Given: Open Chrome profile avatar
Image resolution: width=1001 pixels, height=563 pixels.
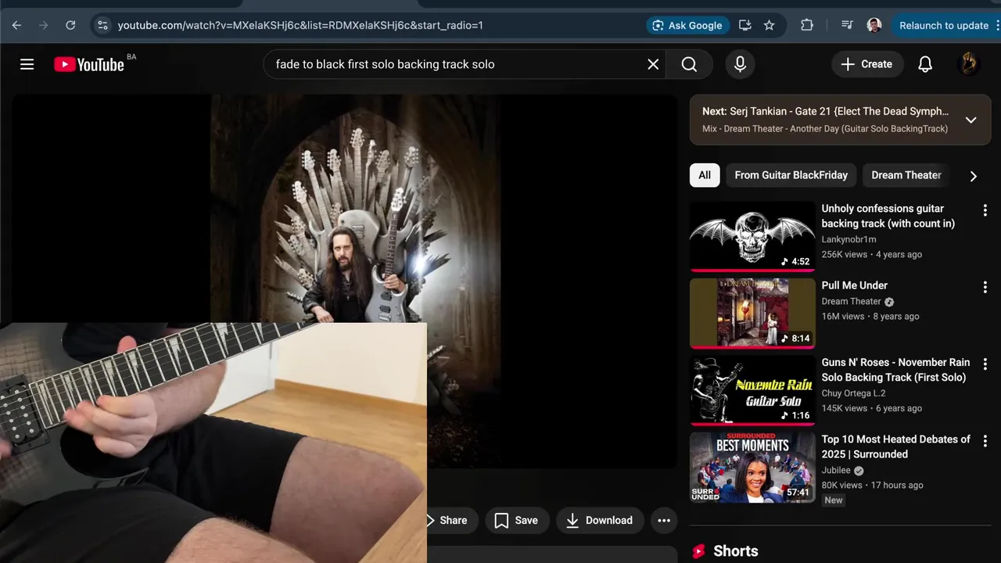Looking at the screenshot, I should click(x=874, y=25).
